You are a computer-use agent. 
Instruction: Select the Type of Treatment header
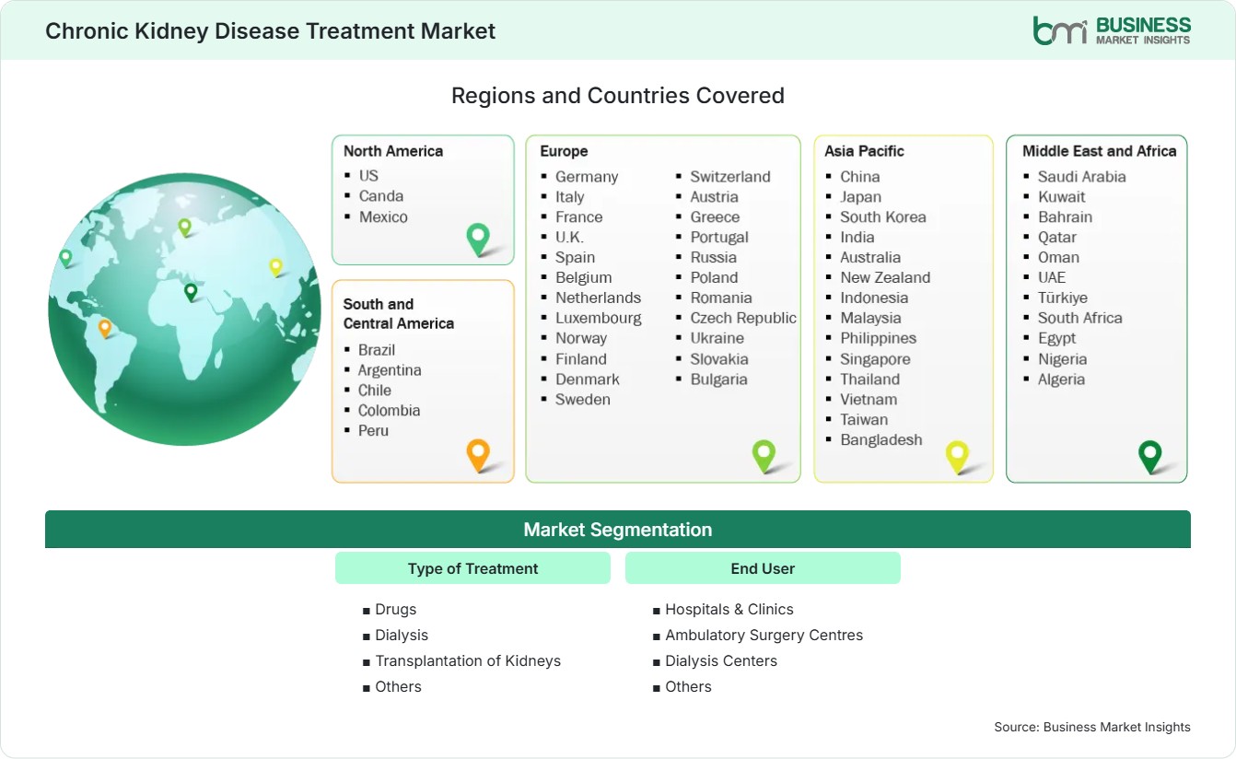pos(472,568)
